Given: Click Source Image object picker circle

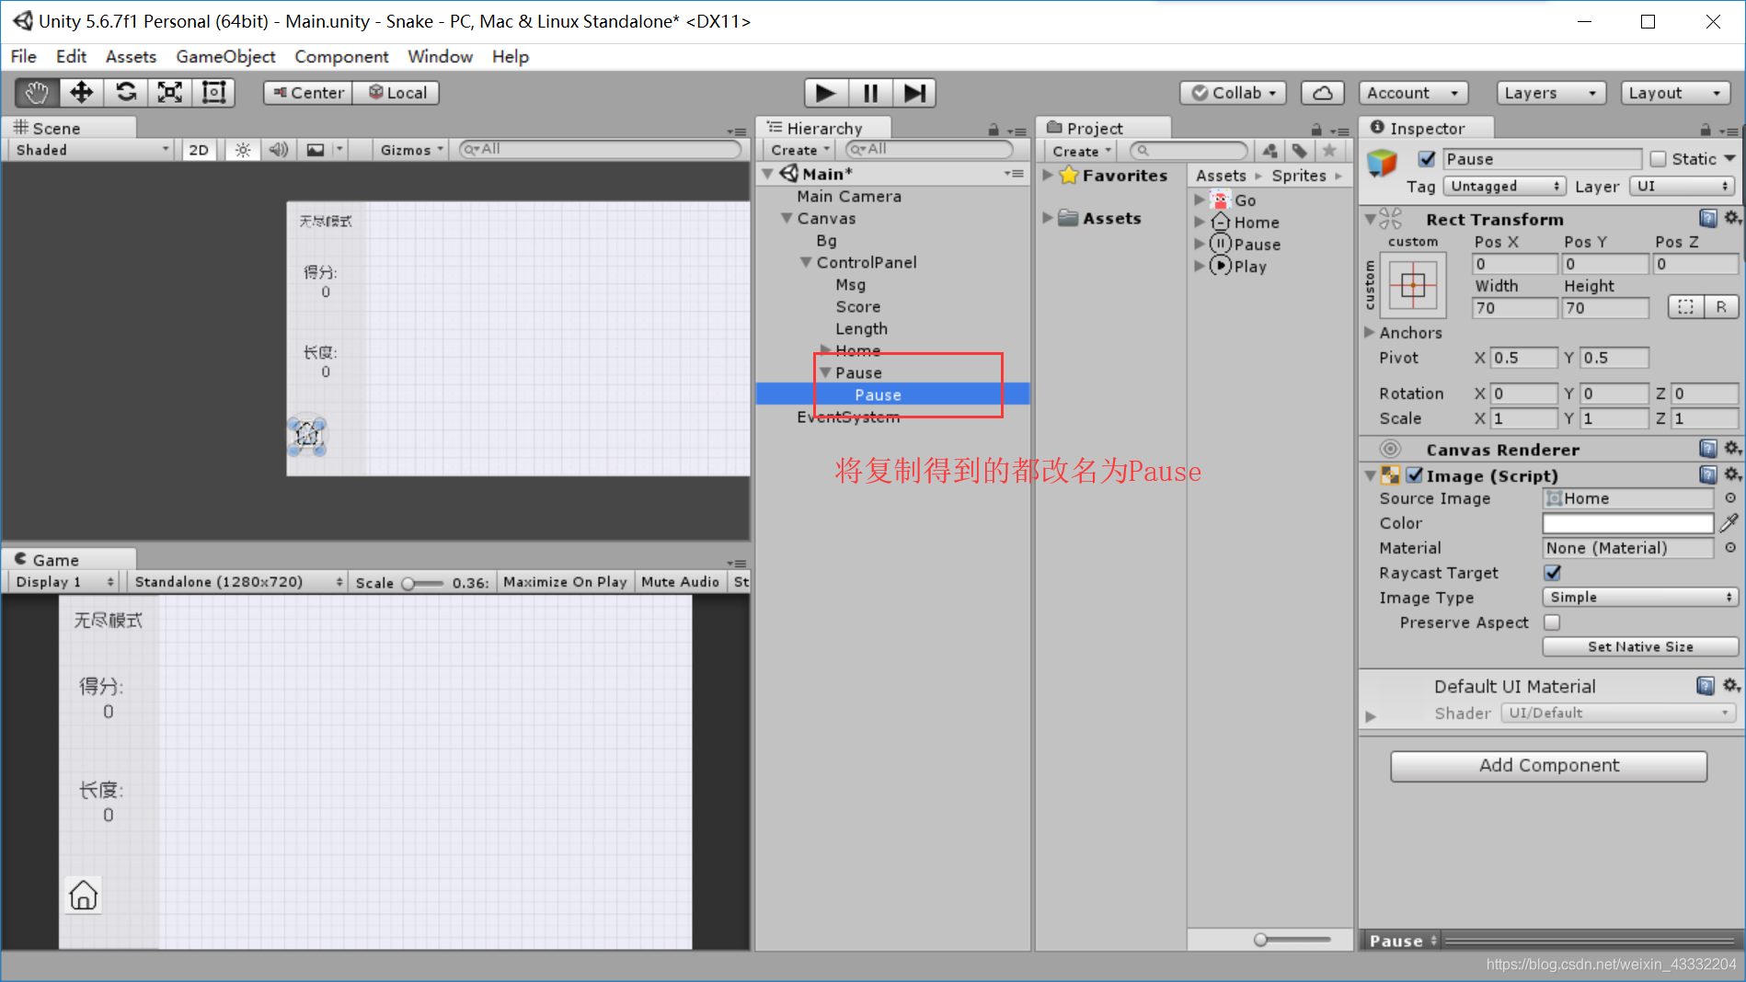Looking at the screenshot, I should pos(1730,498).
